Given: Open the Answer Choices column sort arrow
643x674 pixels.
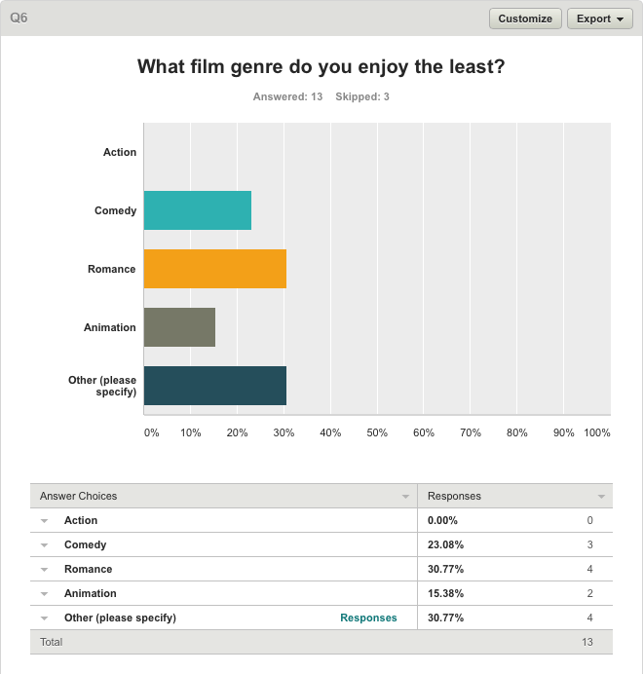Looking at the screenshot, I should [405, 497].
